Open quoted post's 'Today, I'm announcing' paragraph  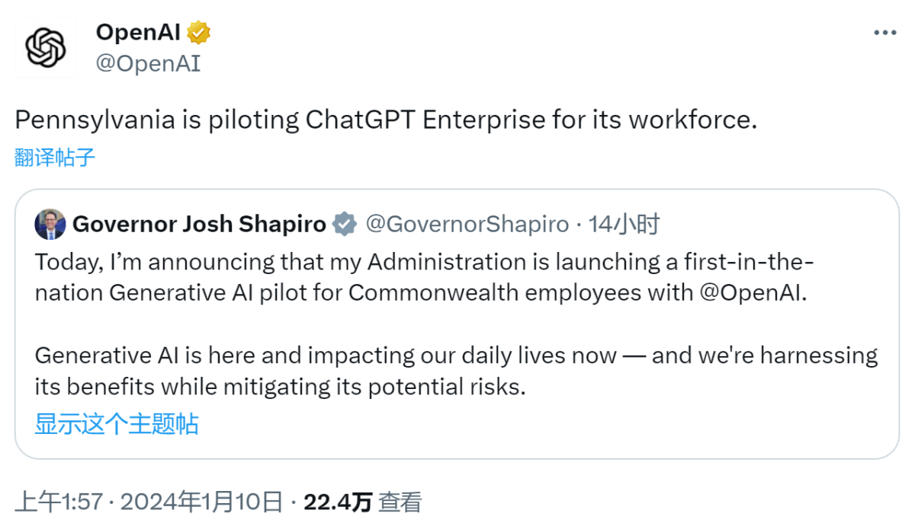click(x=424, y=277)
